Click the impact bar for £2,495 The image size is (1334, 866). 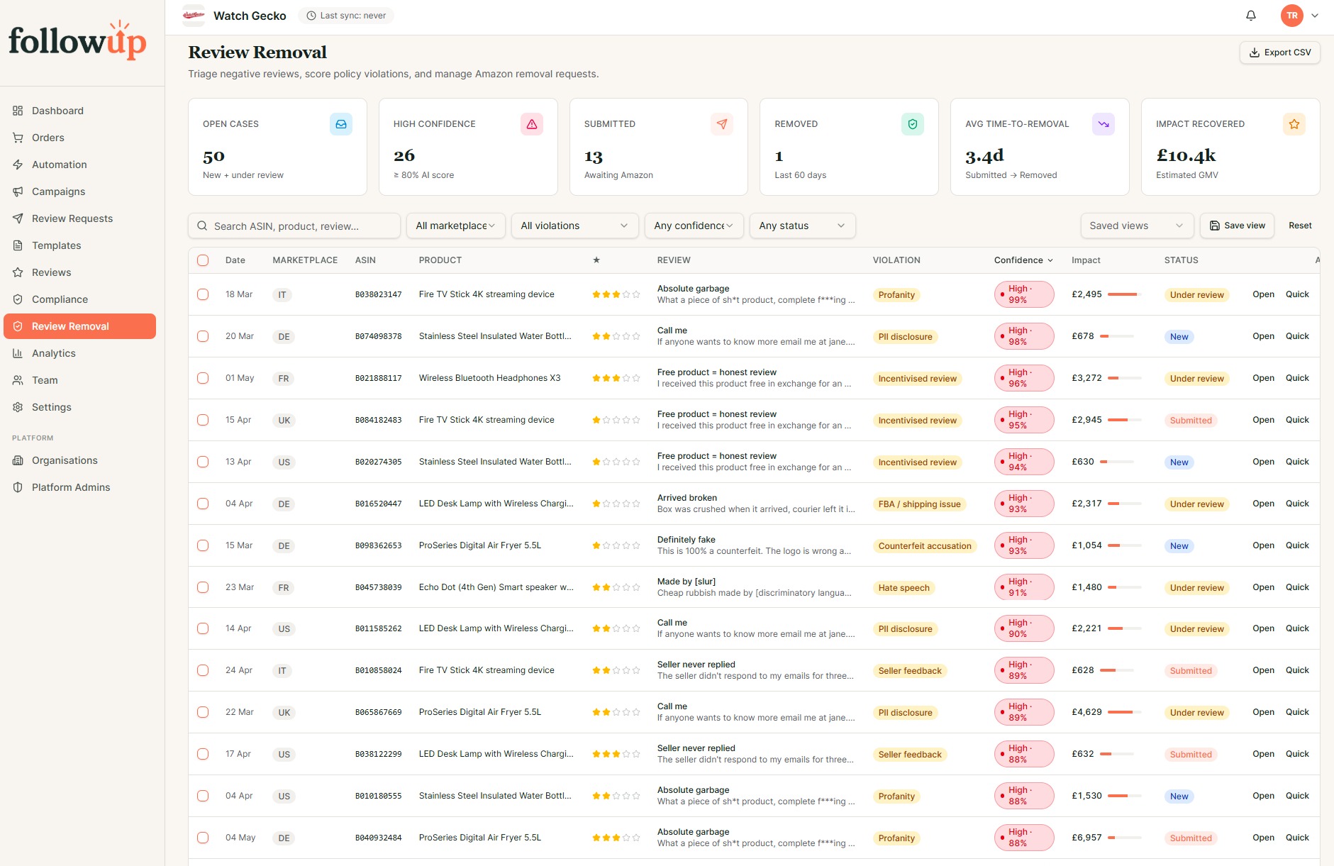[x=1124, y=294]
